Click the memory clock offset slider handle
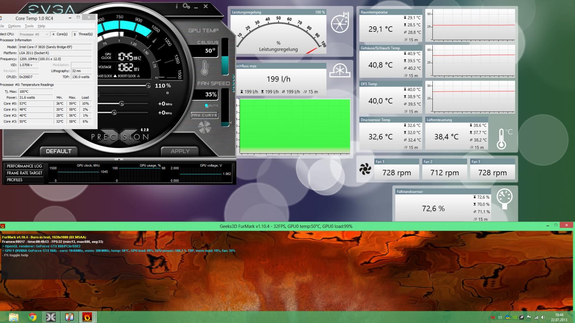The height and width of the screenshot is (323, 575). pos(114,112)
